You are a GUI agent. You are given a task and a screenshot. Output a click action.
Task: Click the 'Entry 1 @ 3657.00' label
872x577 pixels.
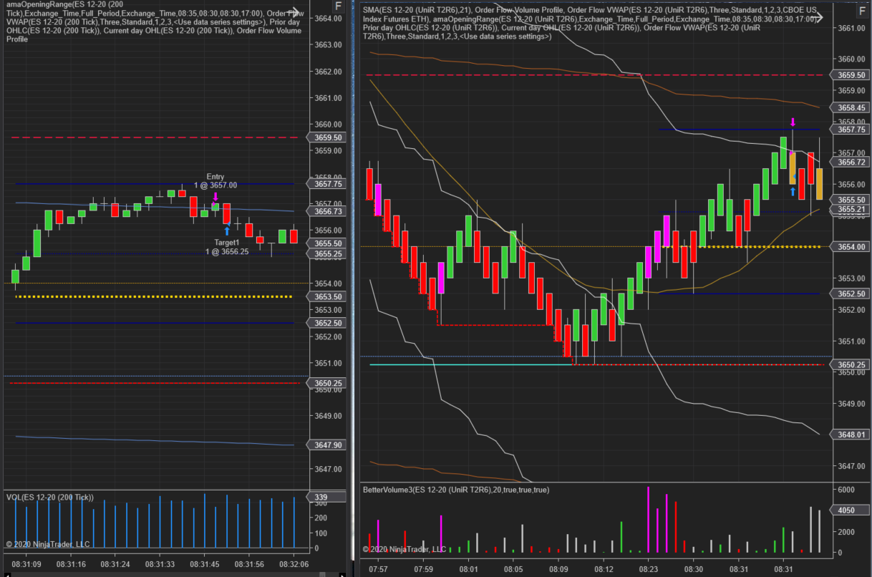[215, 181]
